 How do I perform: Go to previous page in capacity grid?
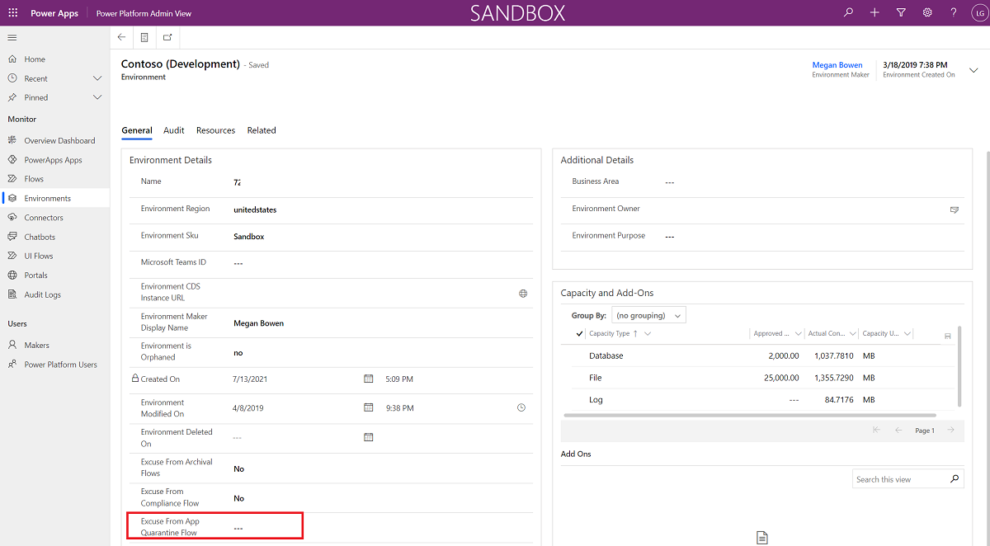[x=898, y=430]
